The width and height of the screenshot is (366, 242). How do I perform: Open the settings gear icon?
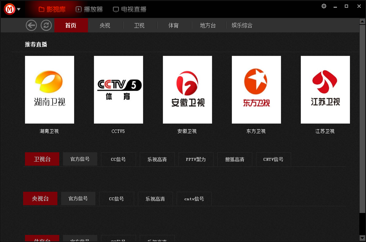[x=324, y=6]
